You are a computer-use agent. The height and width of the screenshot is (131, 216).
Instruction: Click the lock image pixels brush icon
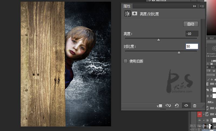pyautogui.click(x=208, y=80)
